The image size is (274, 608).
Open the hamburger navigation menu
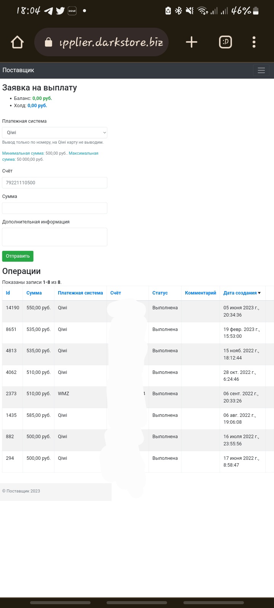(261, 70)
